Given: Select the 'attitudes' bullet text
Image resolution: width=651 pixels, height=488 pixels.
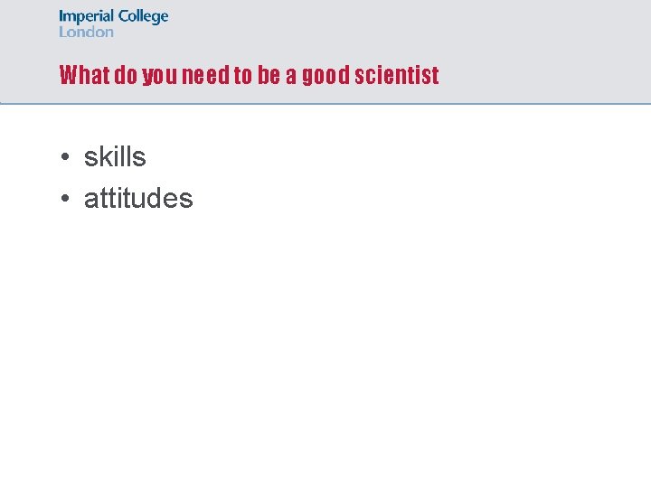Looking at the screenshot, I should pos(138,198).
